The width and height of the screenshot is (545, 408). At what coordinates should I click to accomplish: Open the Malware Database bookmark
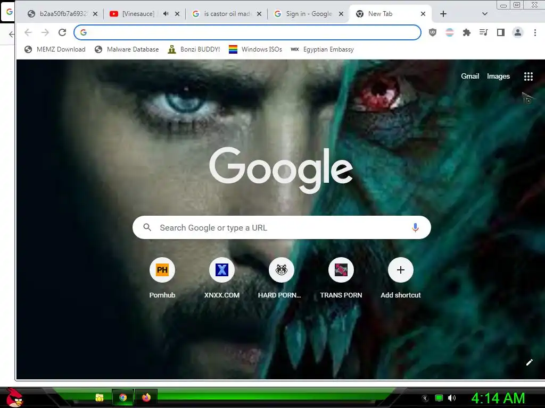pos(127,49)
